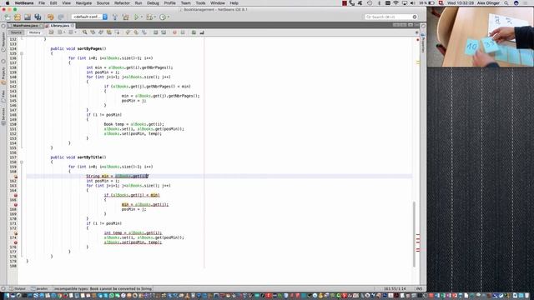Open the Output panel button
Viewport: 534px width, 300px height.
click(x=18, y=288)
